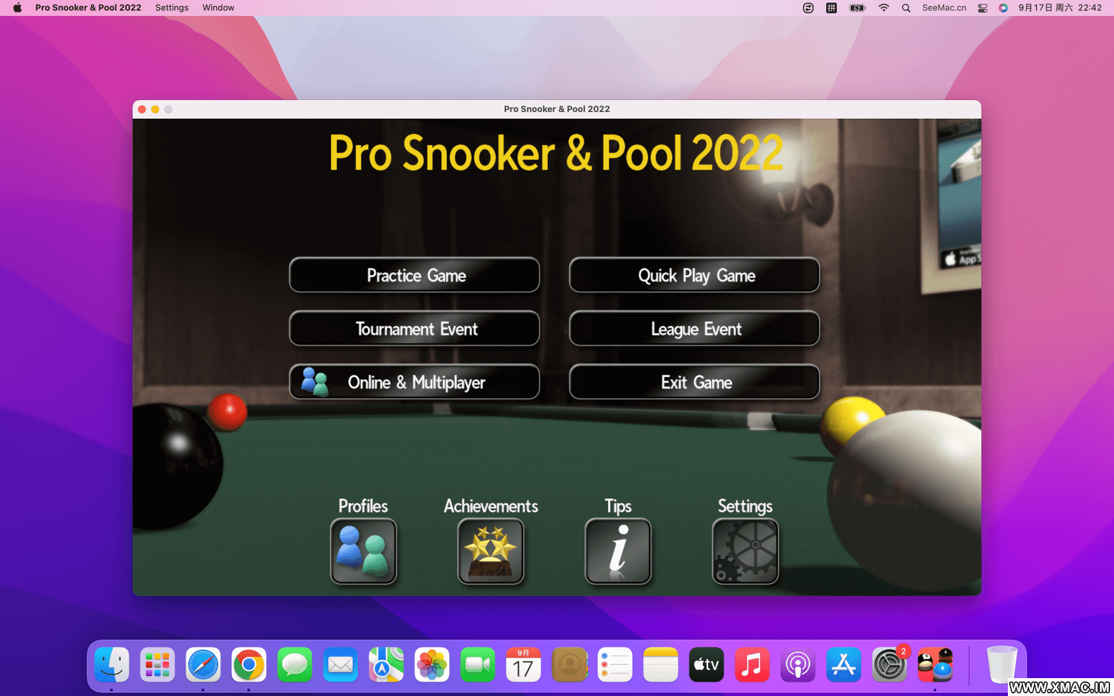
Task: Open the battery status icon
Action: pos(857,8)
